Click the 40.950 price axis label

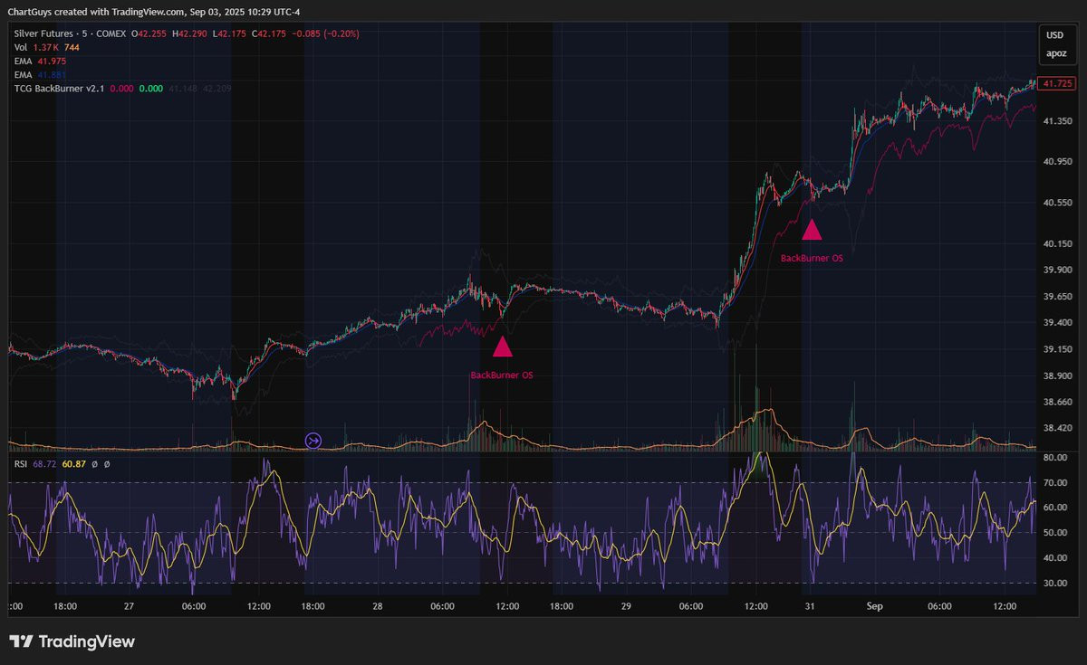(x=1056, y=162)
